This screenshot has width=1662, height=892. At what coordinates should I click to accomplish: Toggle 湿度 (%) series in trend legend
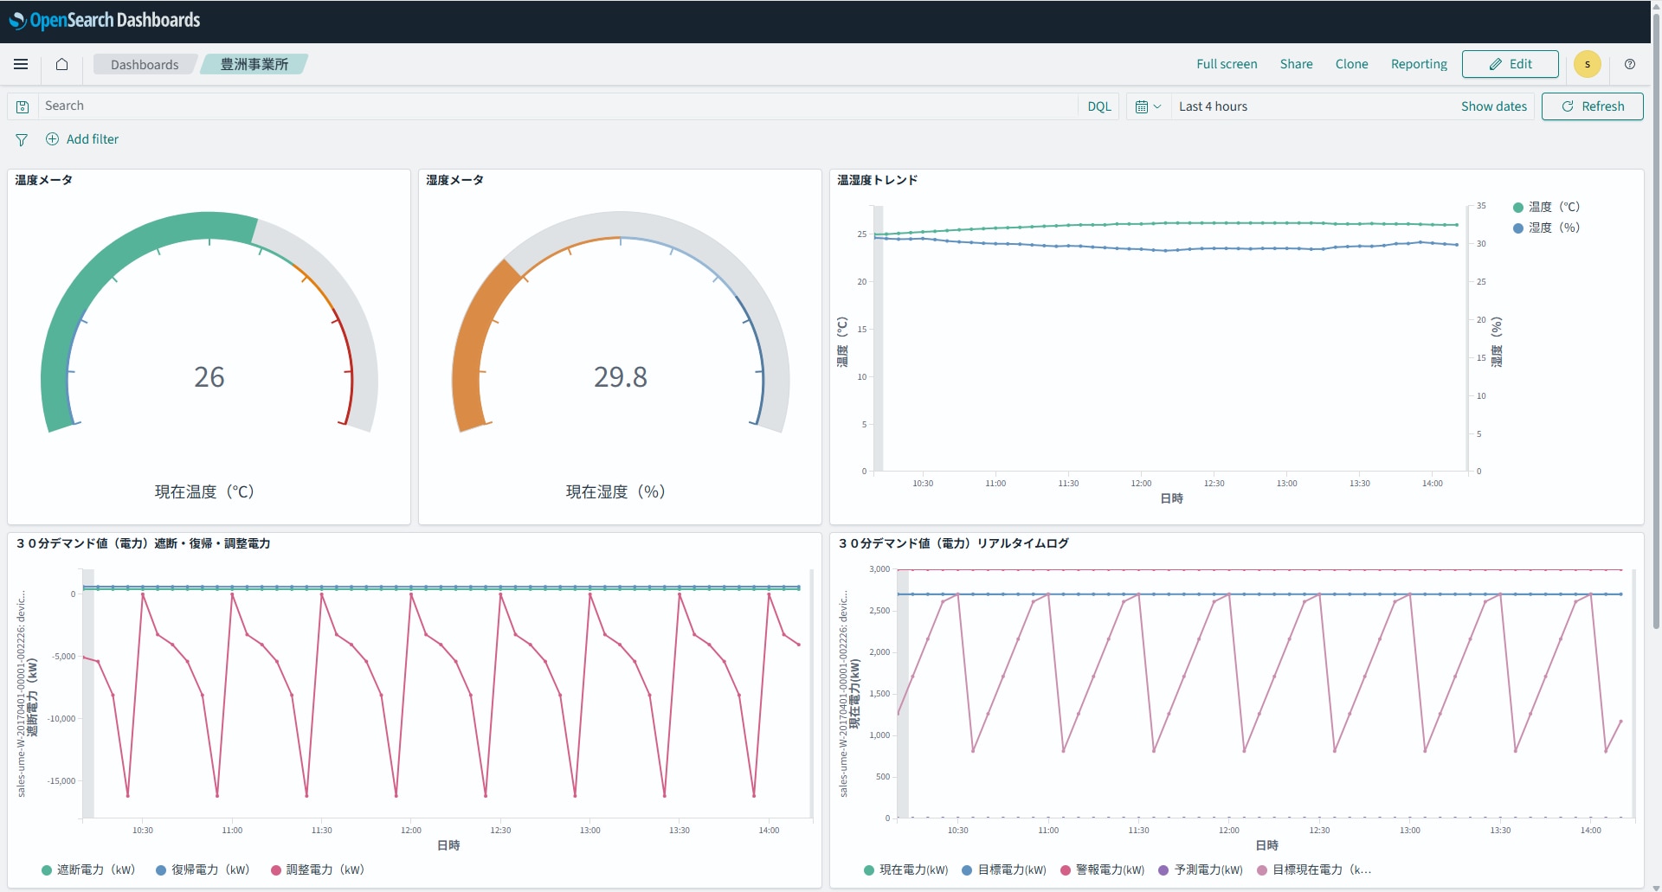pos(1553,228)
